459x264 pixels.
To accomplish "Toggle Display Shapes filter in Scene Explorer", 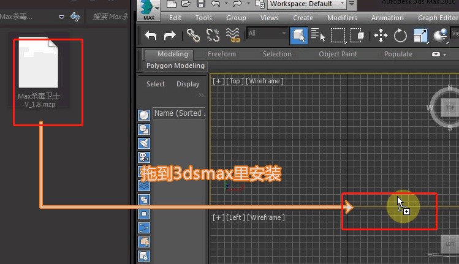I will [x=144, y=129].
